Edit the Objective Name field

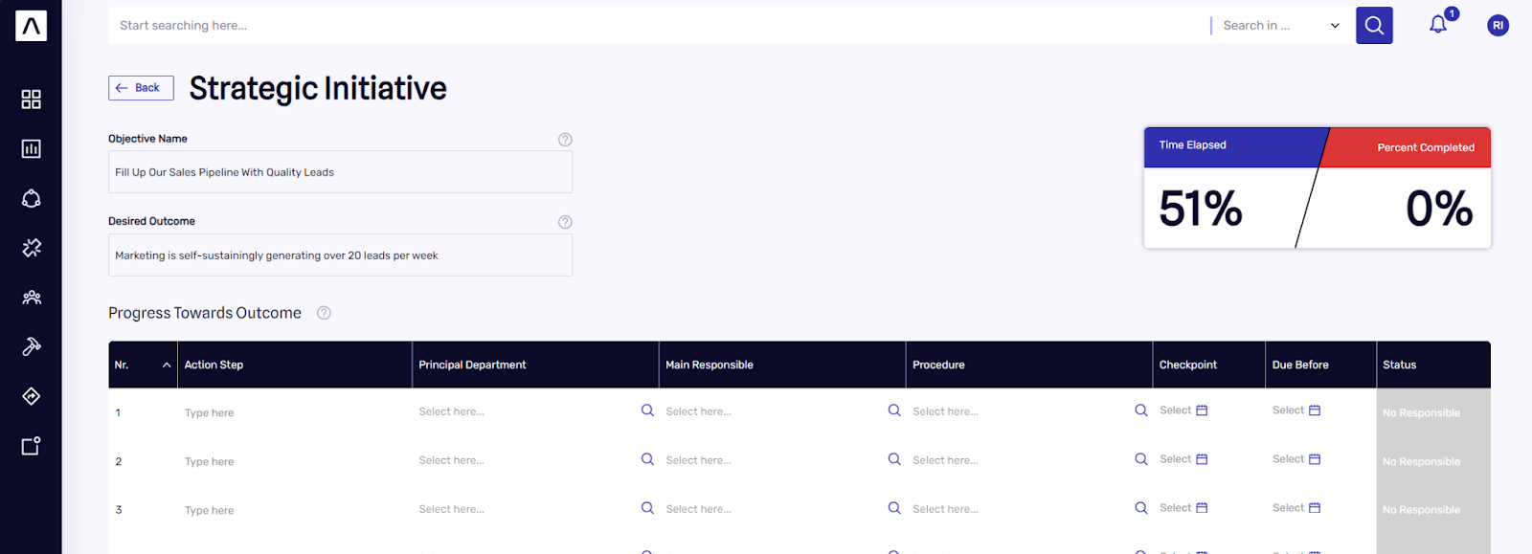pos(340,172)
